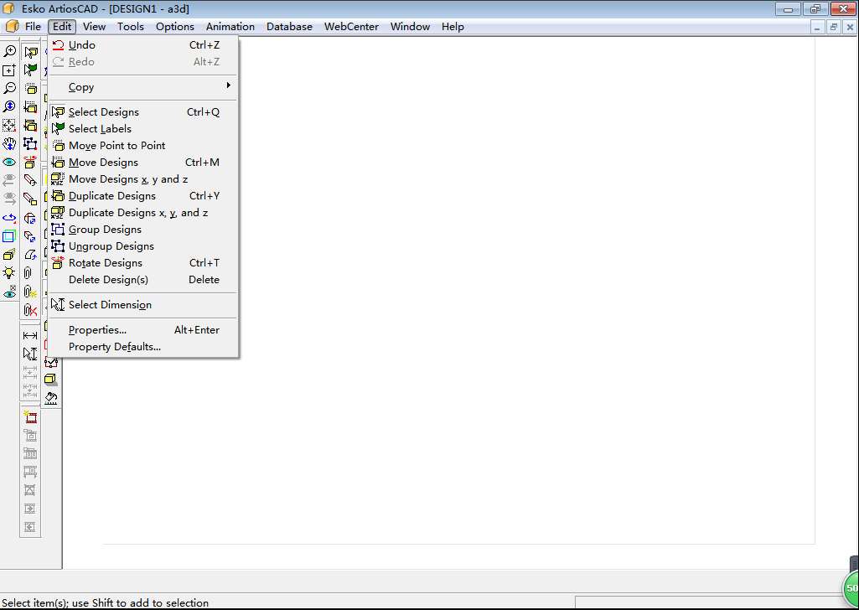Click the add animation frame filmstrip icon

tap(30, 416)
